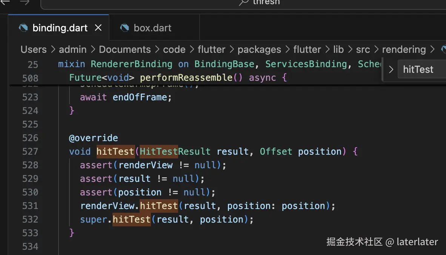The image size is (446, 255).
Task: Open the packages breadcrumb dropdown
Action: [259, 49]
